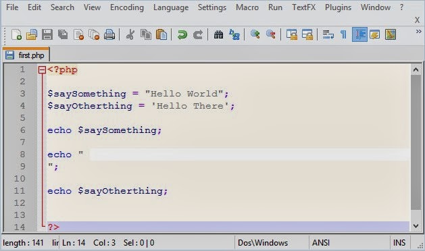Open the Window menu
The width and height of the screenshot is (425, 251).
(x=376, y=7)
